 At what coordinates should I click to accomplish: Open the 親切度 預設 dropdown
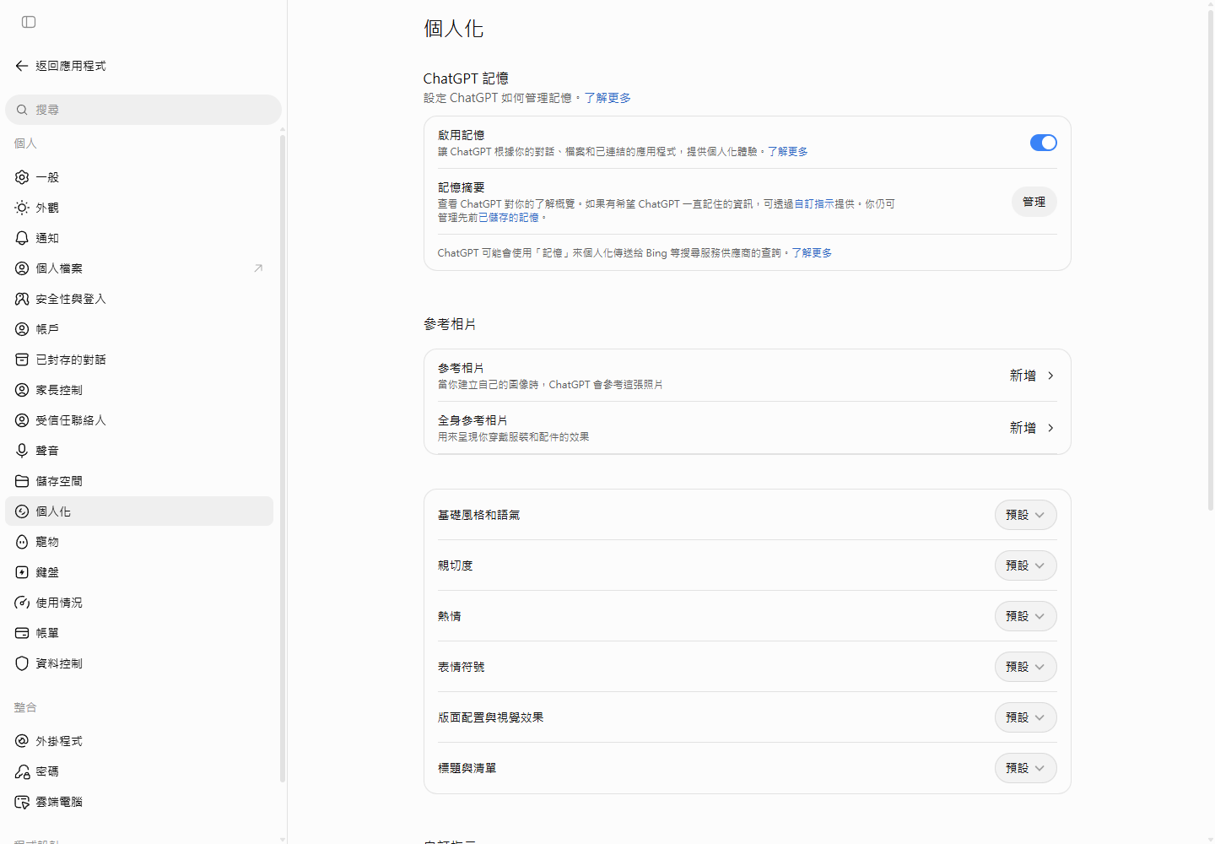pos(1025,565)
